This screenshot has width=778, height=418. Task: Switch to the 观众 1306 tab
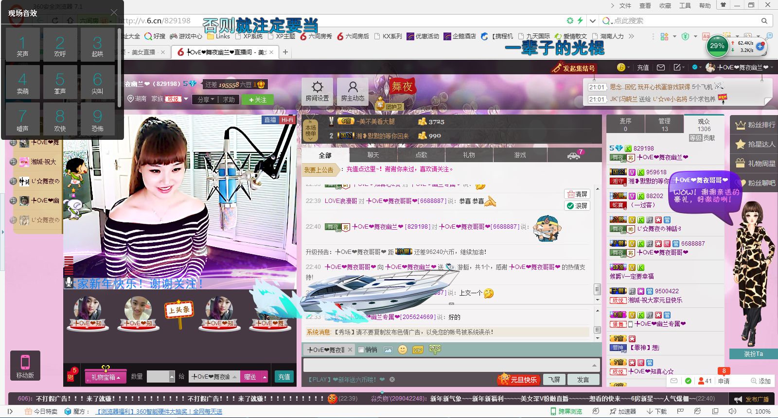click(704, 124)
